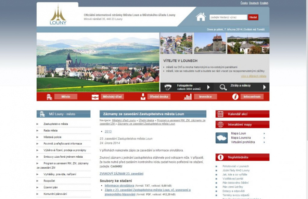This screenshot has width=308, height=199.
Task: Open the Mapa Loun link
Action: (x=238, y=134)
